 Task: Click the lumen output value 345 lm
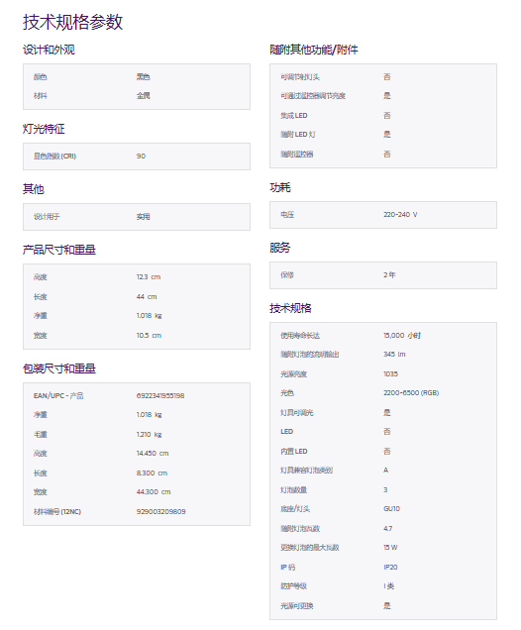click(x=394, y=354)
